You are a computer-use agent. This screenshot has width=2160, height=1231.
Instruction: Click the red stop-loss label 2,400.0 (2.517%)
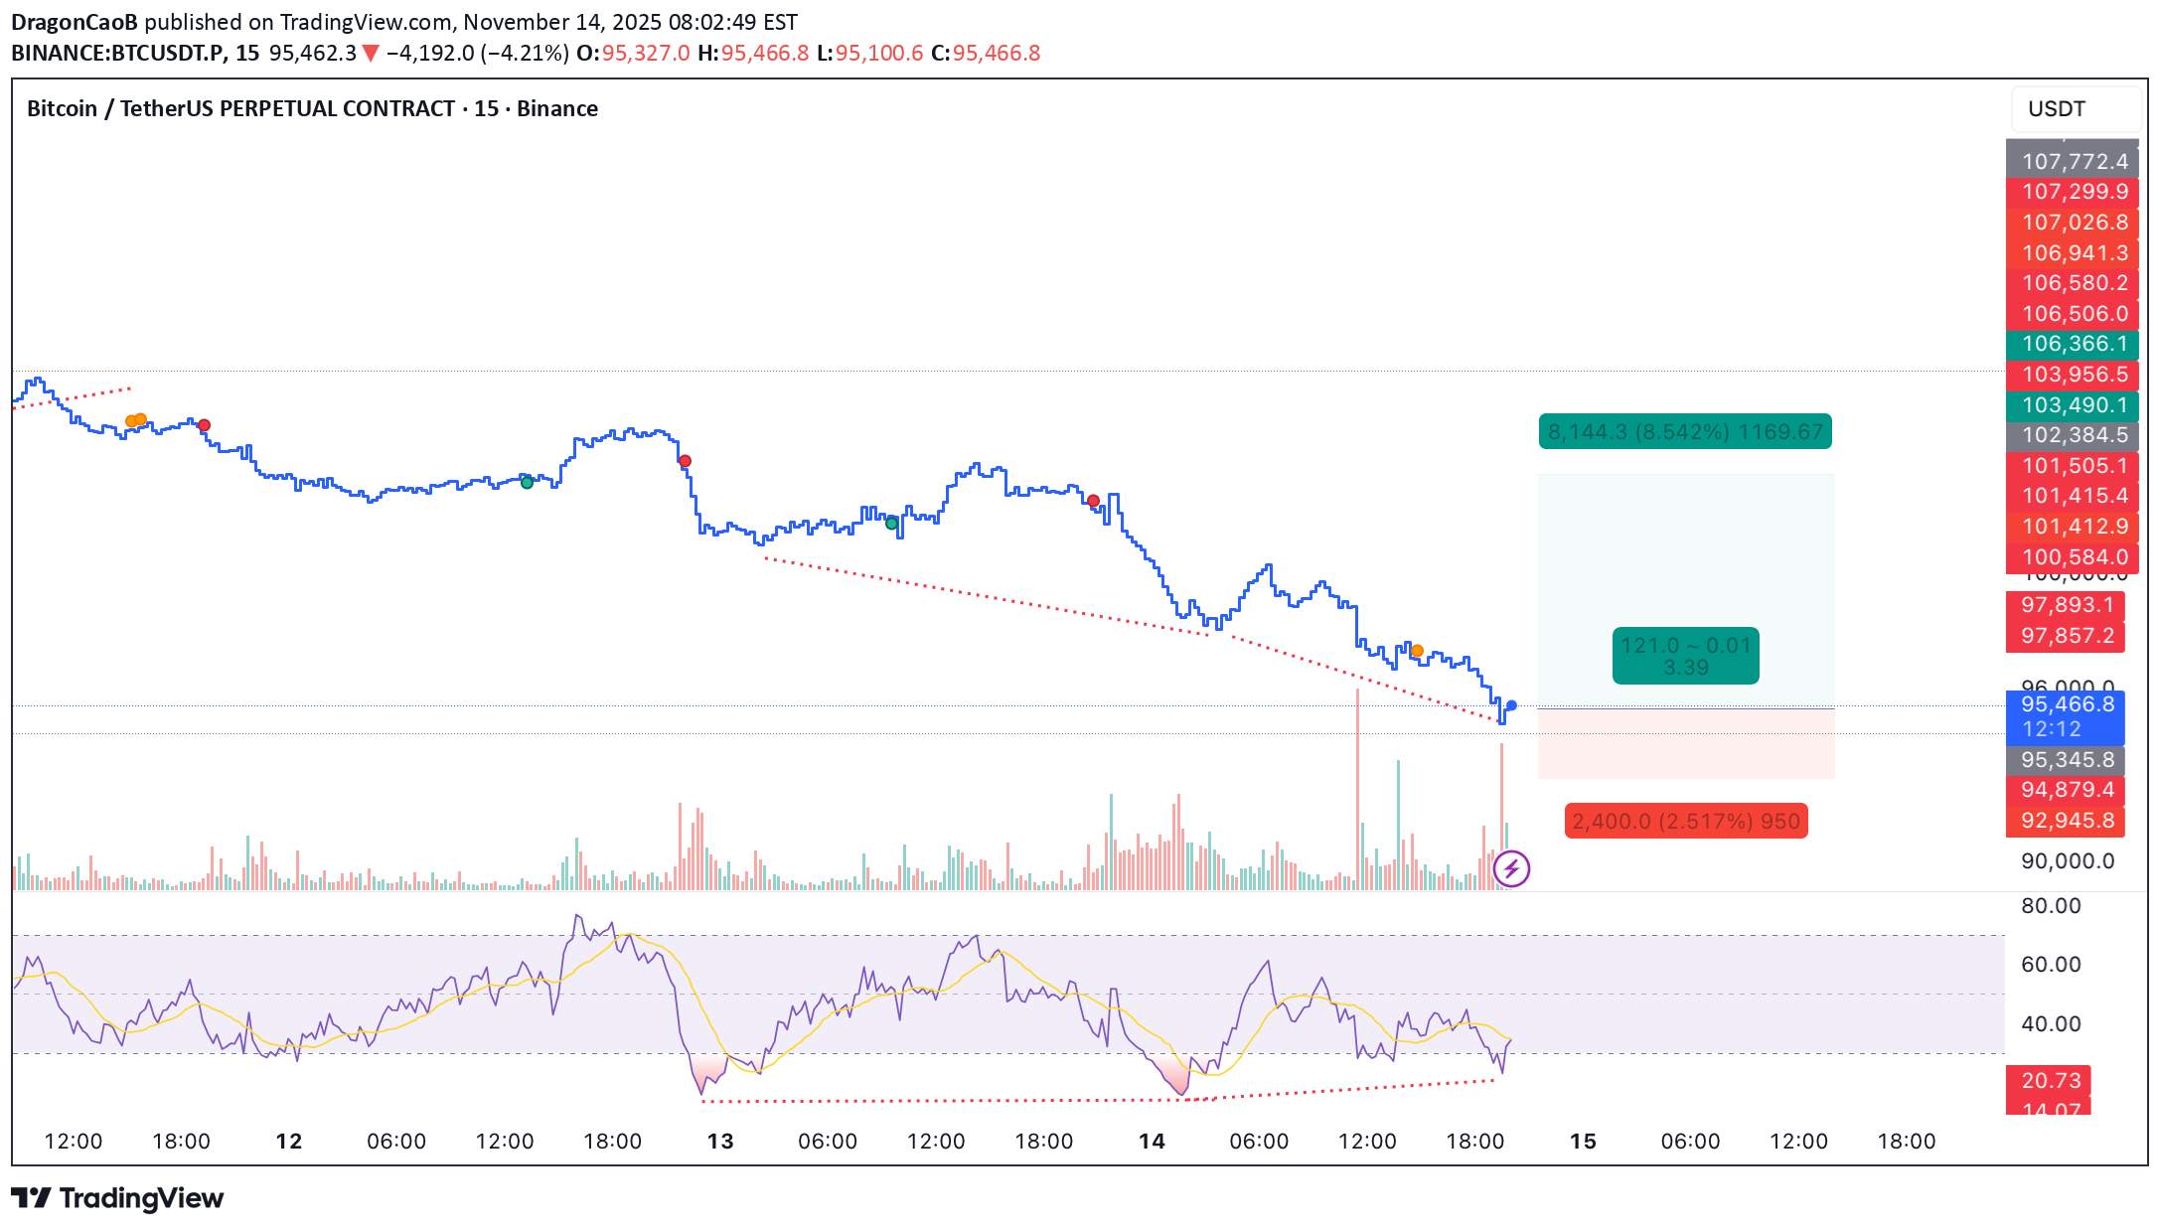(1685, 822)
